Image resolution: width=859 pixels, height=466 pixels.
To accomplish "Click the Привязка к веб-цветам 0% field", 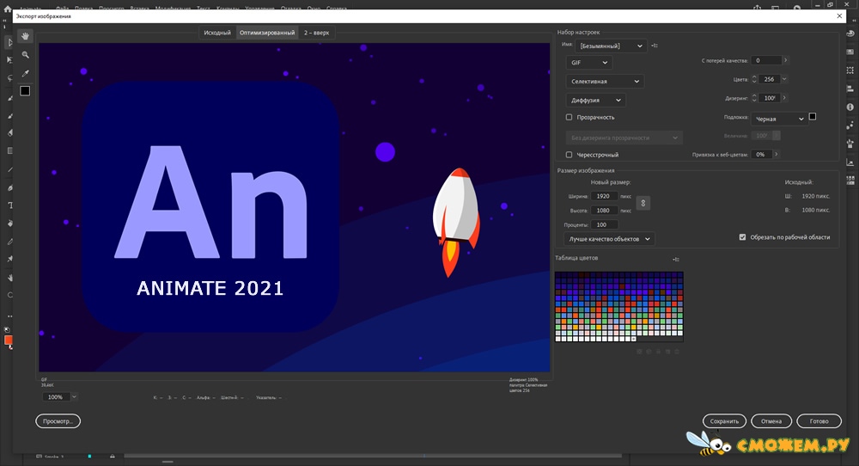I will [761, 154].
